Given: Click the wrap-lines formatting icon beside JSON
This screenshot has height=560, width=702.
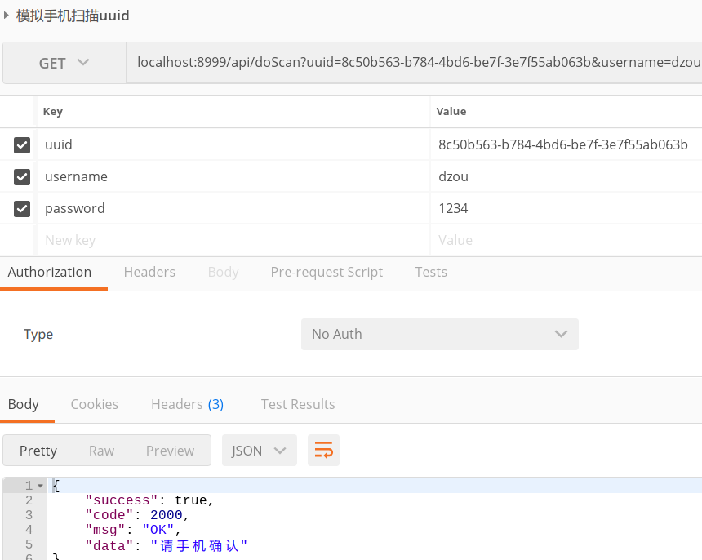Looking at the screenshot, I should click(323, 450).
